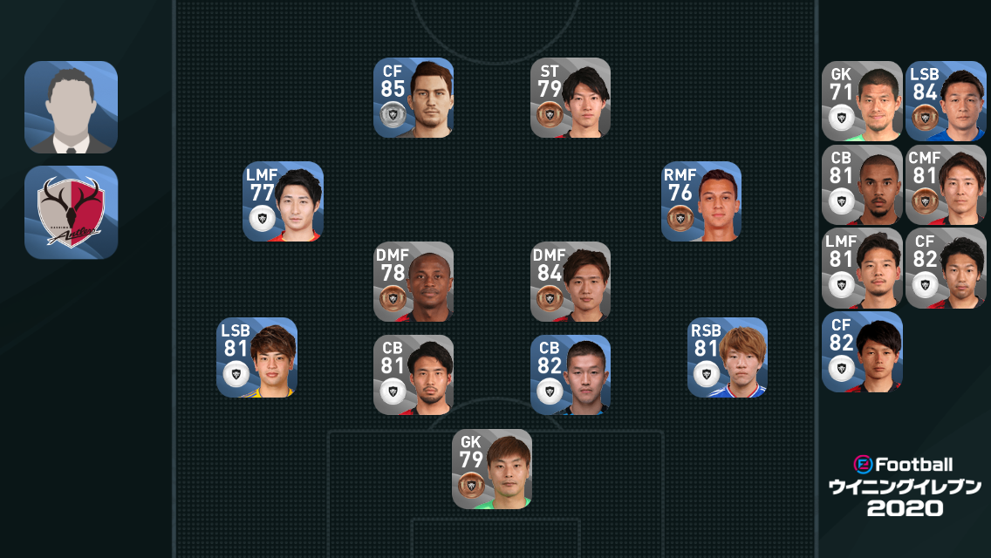991x558 pixels.
Task: Choose the LMF 77 player card
Action: click(284, 201)
